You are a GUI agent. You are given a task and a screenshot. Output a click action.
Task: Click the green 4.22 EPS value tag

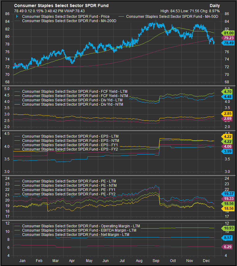(x=227, y=142)
